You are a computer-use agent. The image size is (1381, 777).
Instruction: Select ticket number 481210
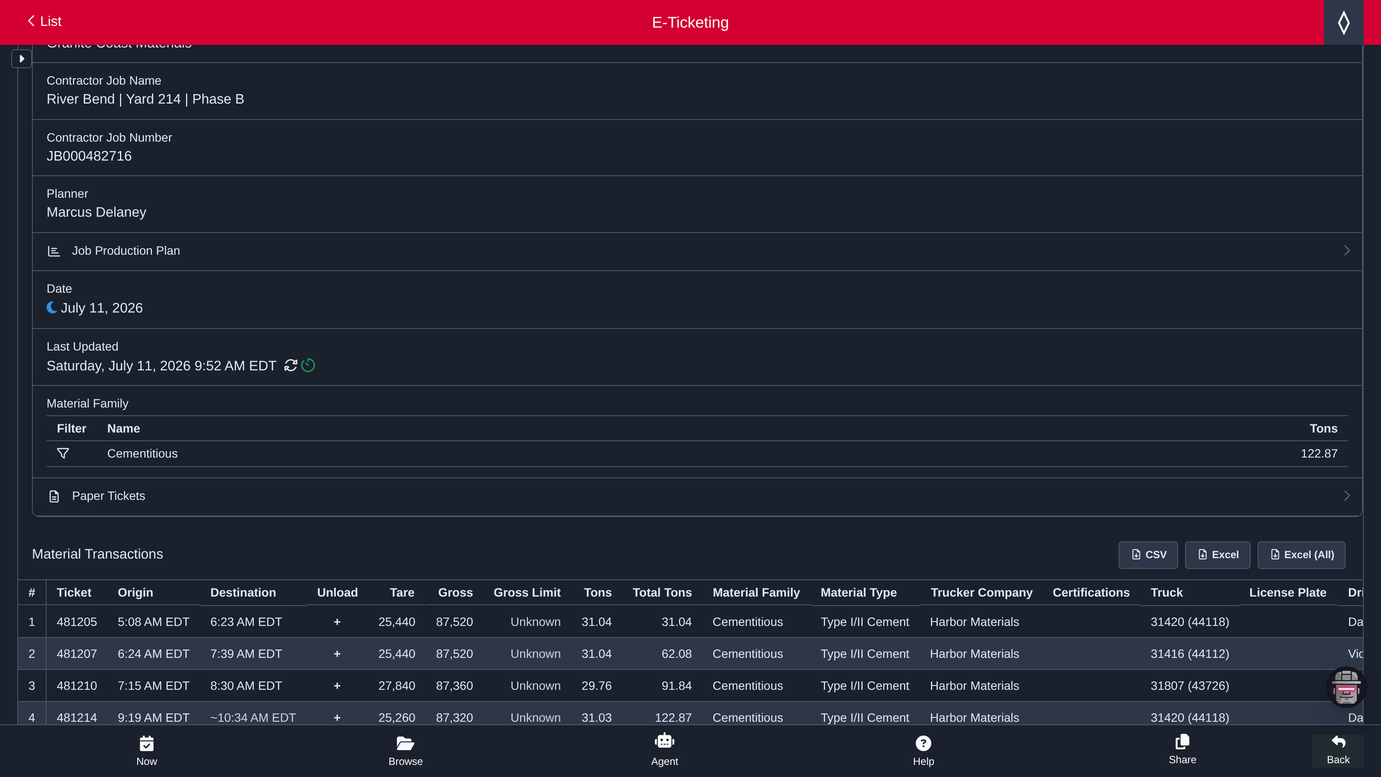[77, 686]
